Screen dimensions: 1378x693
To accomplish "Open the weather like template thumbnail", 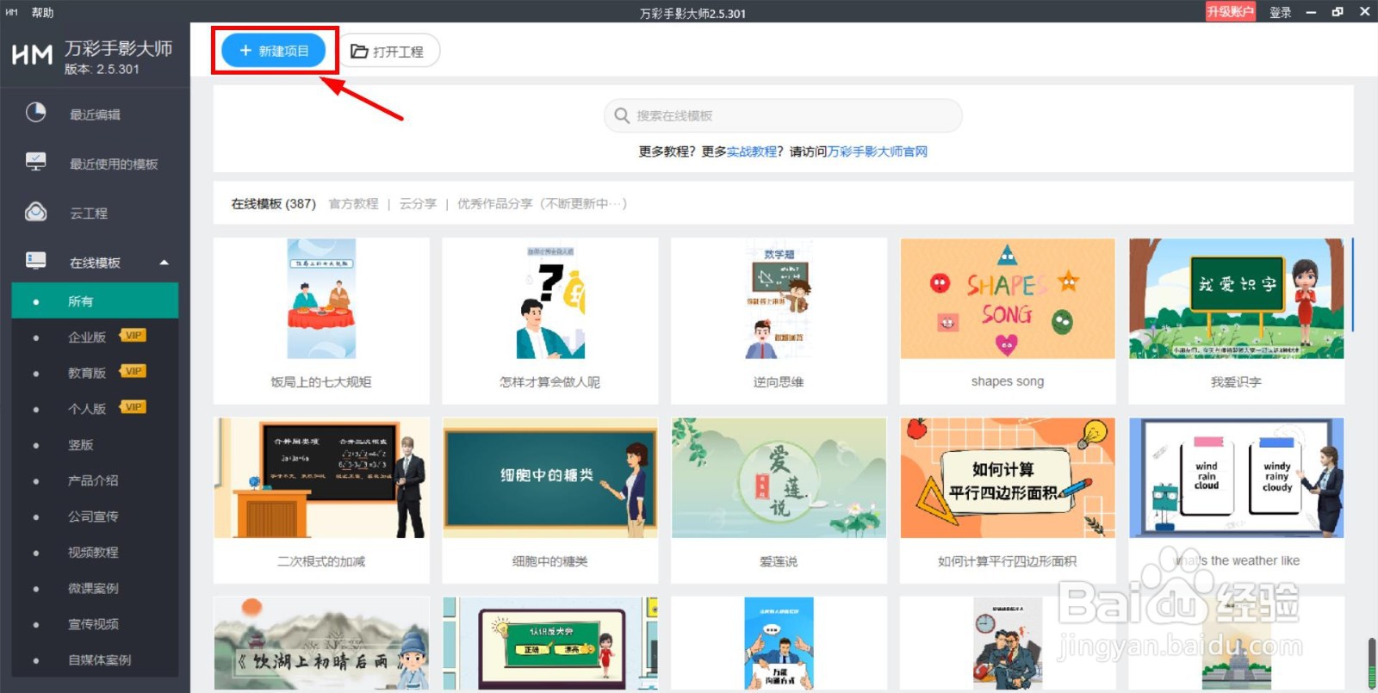I will pyautogui.click(x=1236, y=478).
